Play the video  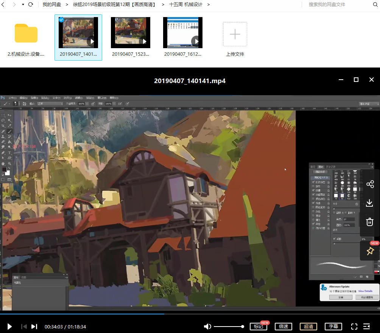coord(9,327)
